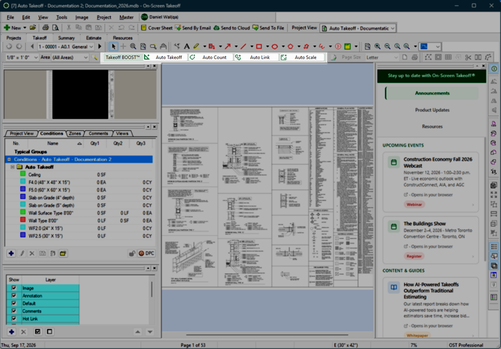
Task: Click Send to Cloud toolbar icon
Action: pos(217,28)
